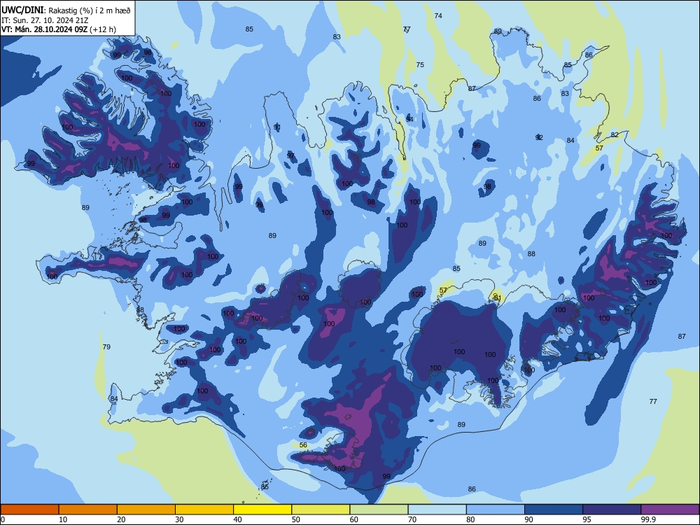
Task: Click the golden 30–40 legend swatch
Action: click(204, 510)
